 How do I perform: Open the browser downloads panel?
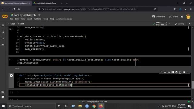180,9
